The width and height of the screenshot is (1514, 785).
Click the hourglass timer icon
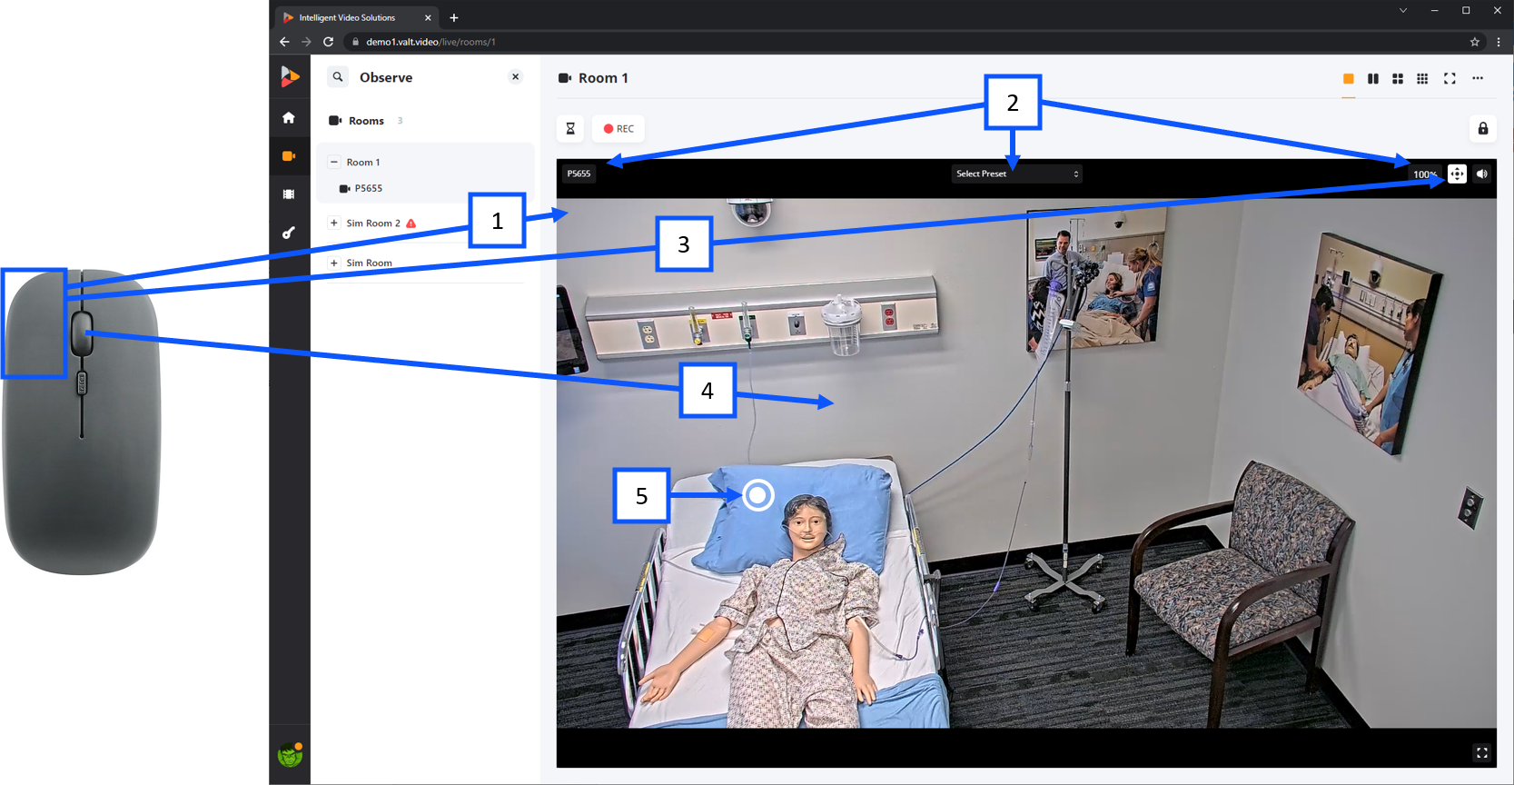[570, 128]
